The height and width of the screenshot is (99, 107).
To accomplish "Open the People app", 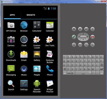I will point(37,71).
